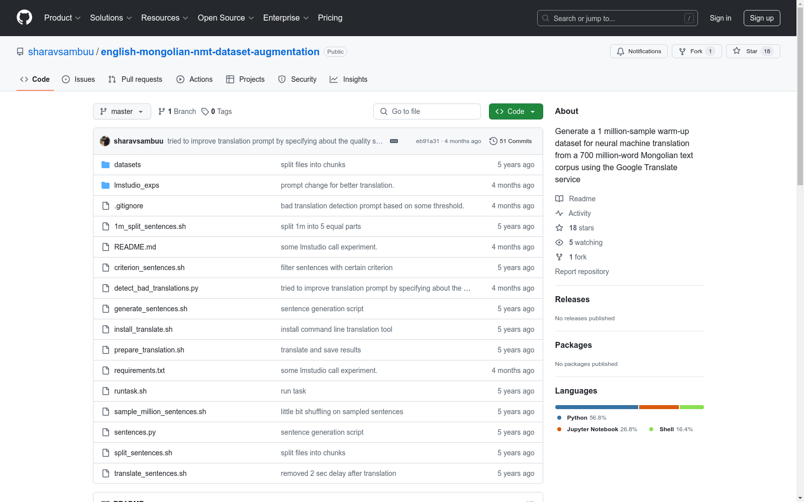Focus the Search or jump to field
Viewport: 804px width, 502px height.
618,18
